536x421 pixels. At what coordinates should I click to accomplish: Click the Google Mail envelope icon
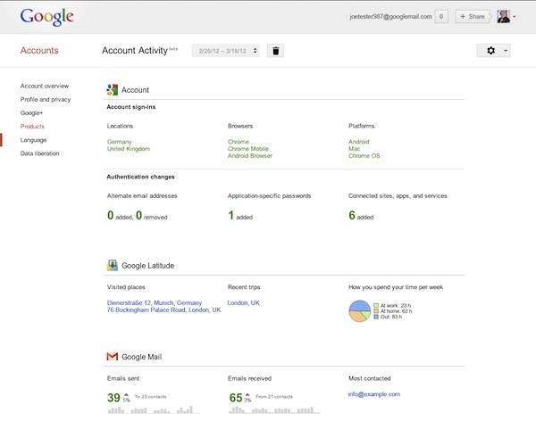coord(113,357)
